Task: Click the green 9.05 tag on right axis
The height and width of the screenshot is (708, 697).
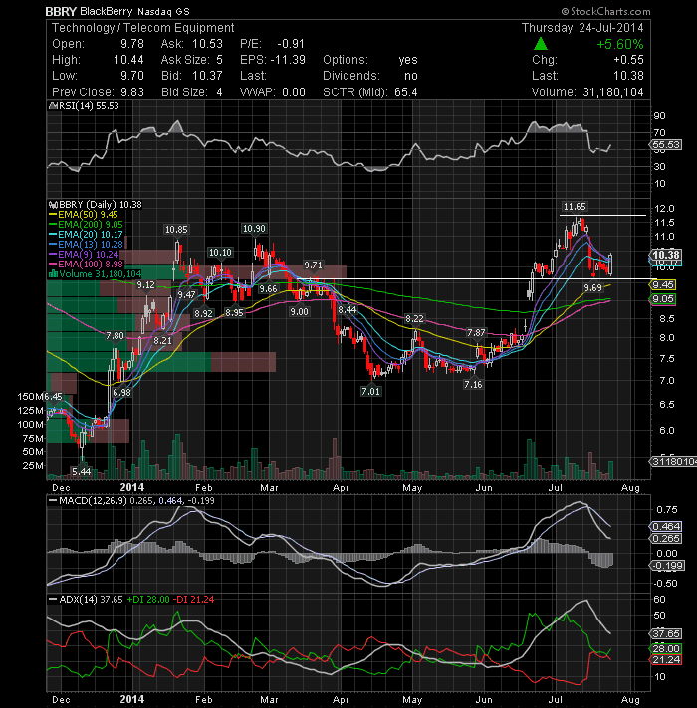Action: click(662, 299)
